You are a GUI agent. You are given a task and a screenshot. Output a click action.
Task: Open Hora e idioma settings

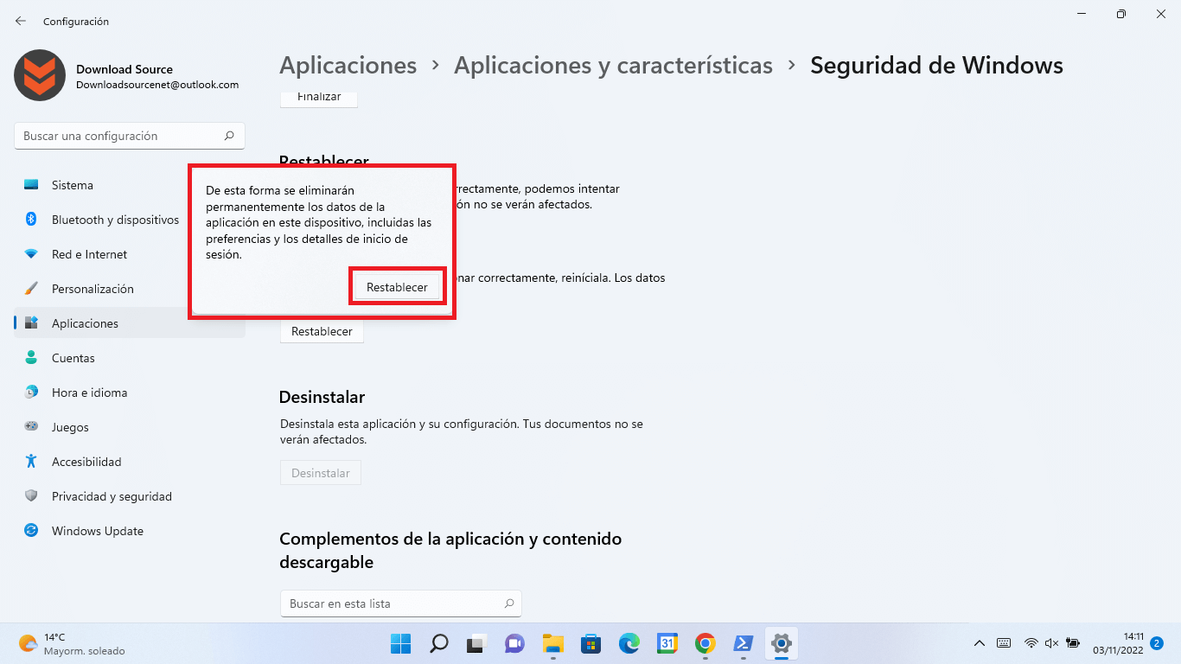click(130, 393)
